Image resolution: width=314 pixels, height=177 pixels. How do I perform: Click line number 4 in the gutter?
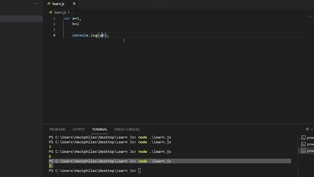[54, 35]
